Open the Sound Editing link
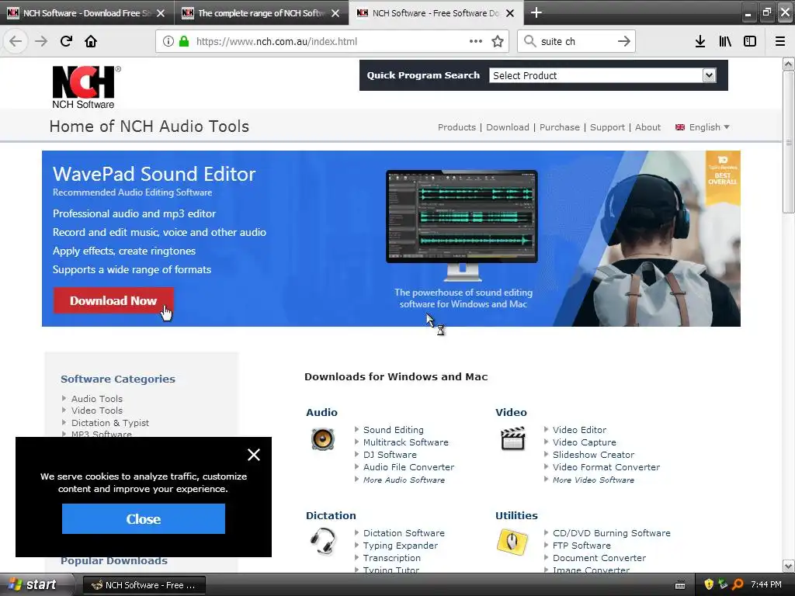This screenshot has height=596, width=795. tap(393, 430)
